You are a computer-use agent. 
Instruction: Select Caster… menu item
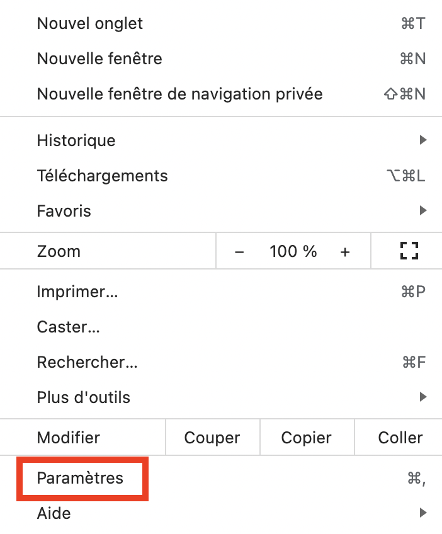coord(221,327)
